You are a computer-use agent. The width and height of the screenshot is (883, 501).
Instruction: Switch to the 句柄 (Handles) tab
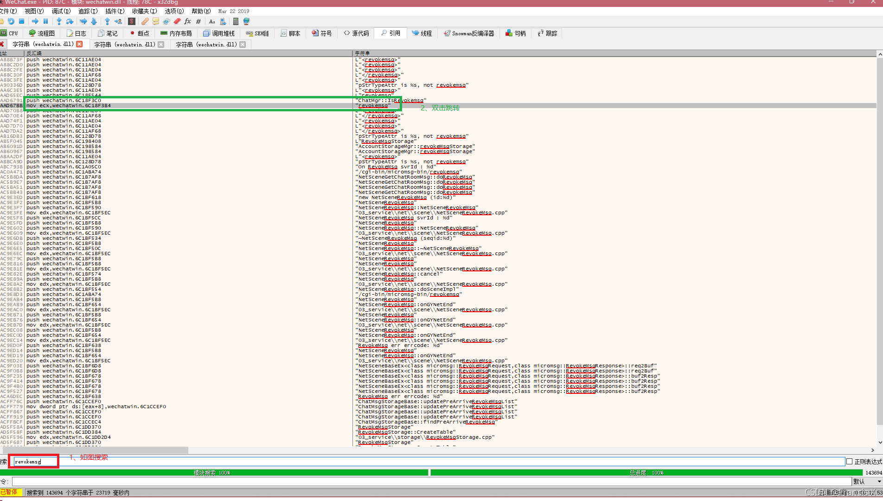point(516,33)
